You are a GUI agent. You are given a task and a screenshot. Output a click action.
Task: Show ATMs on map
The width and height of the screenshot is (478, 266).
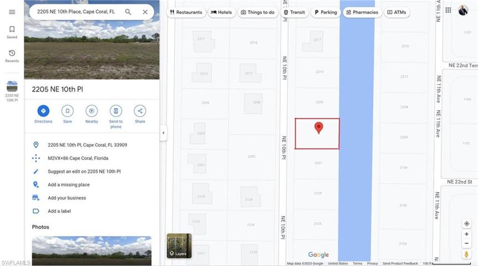coord(397,12)
